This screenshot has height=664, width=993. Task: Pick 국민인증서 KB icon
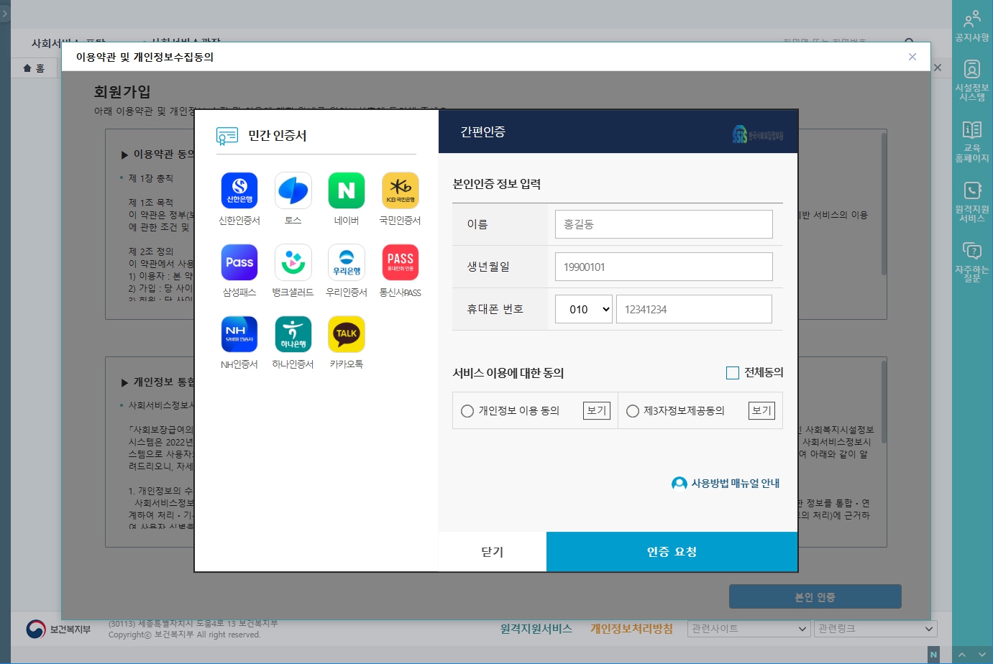pos(400,190)
